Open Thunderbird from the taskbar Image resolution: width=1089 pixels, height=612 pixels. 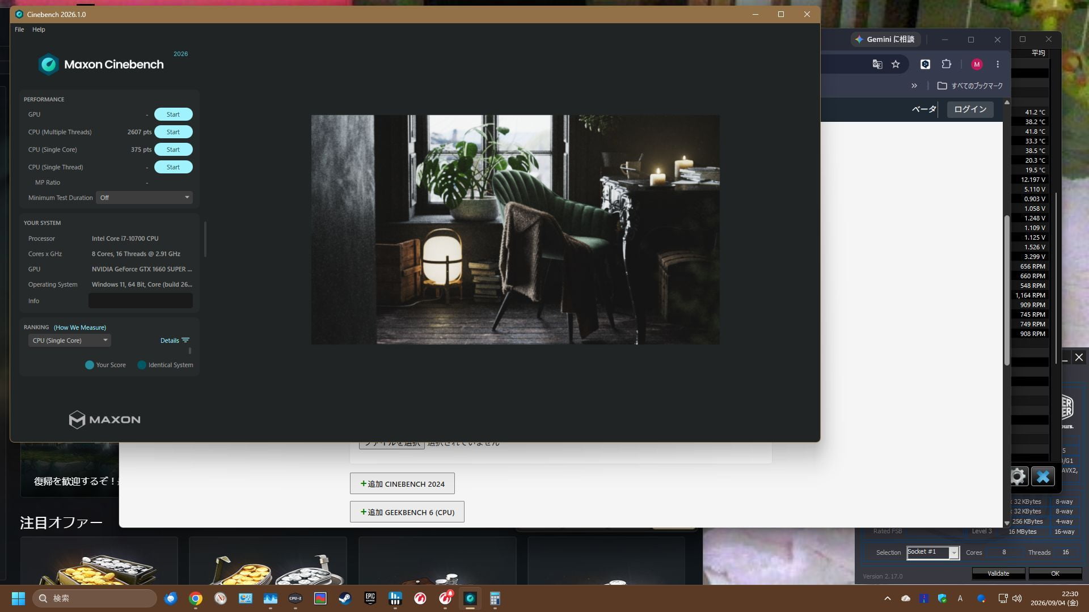(171, 598)
